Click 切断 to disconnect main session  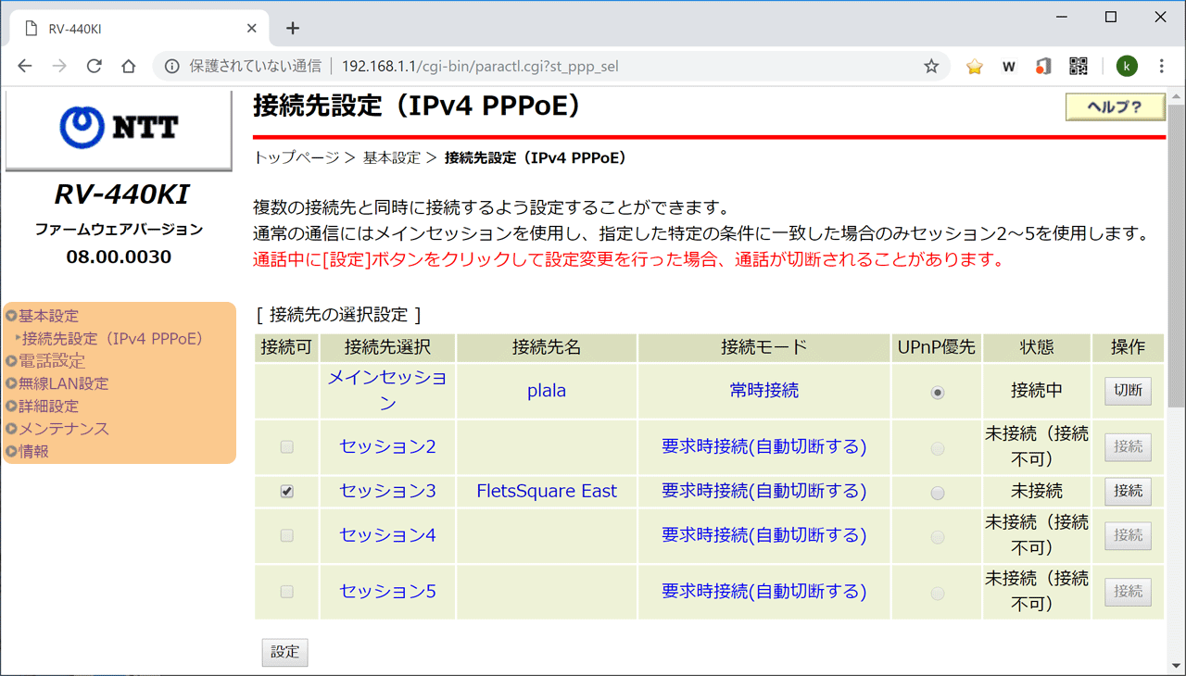pyautogui.click(x=1128, y=391)
